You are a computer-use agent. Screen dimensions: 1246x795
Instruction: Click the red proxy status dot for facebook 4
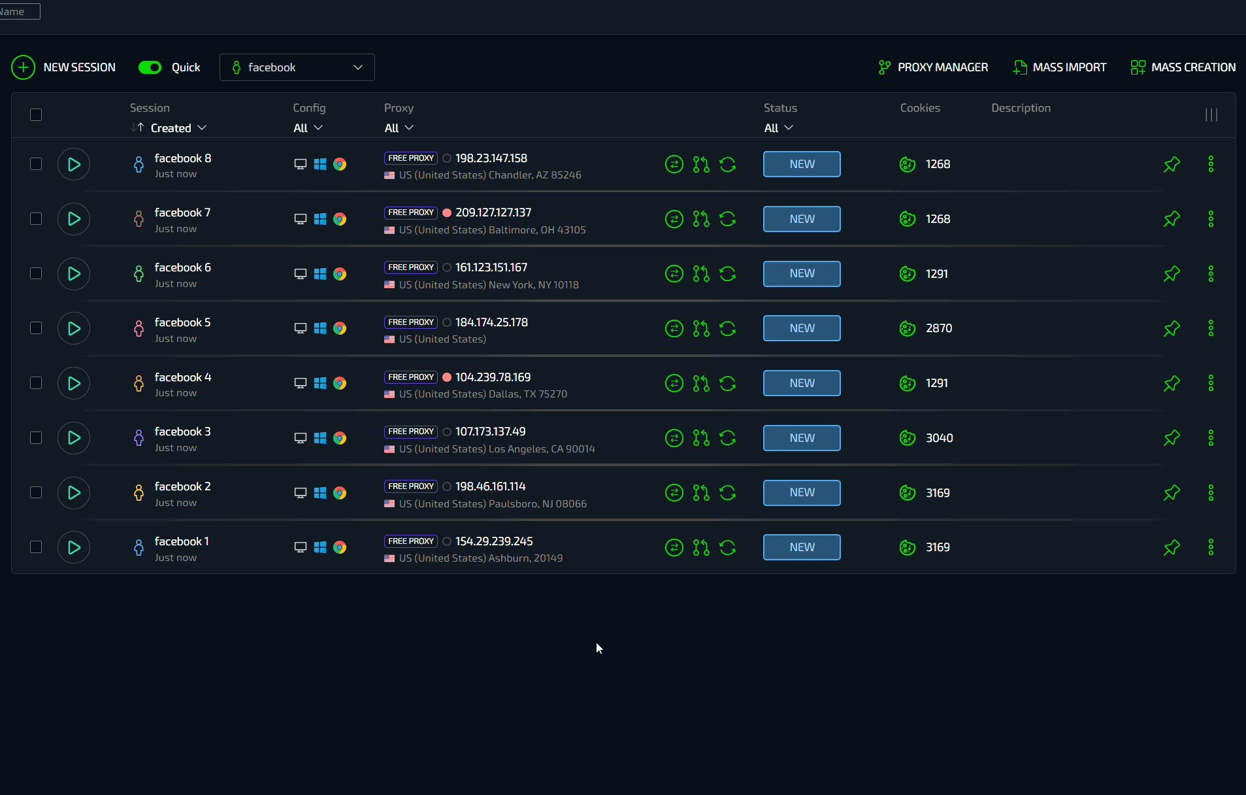(x=447, y=377)
